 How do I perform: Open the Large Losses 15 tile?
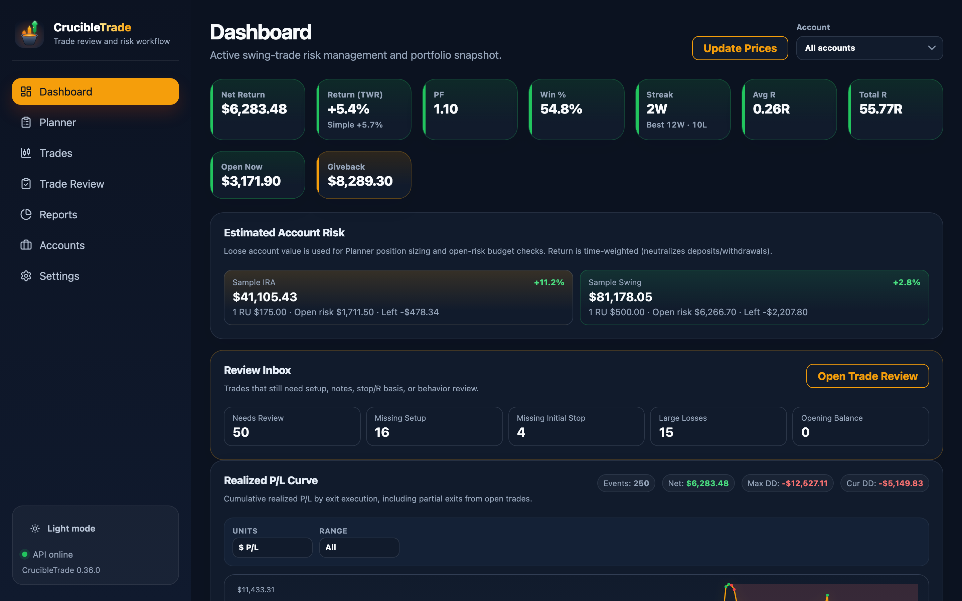718,426
